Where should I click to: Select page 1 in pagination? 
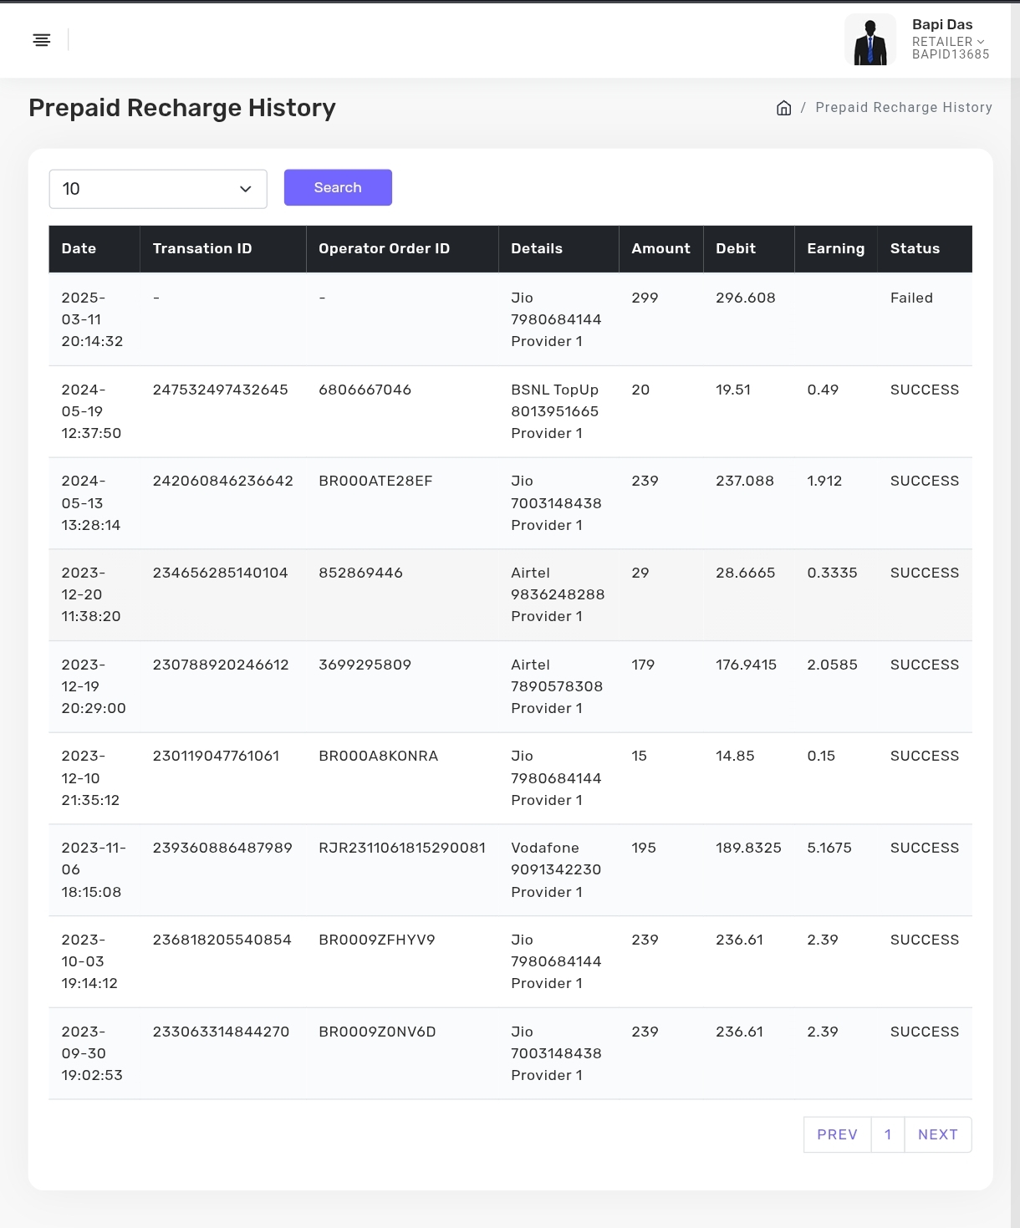tap(888, 1134)
